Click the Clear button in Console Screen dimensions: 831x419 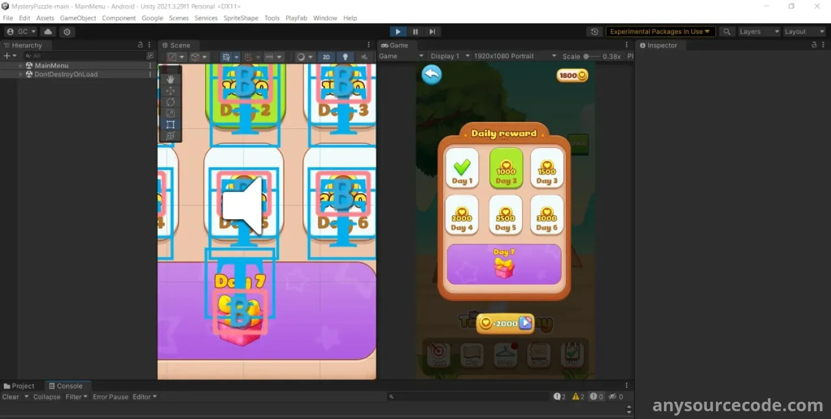[x=10, y=397]
